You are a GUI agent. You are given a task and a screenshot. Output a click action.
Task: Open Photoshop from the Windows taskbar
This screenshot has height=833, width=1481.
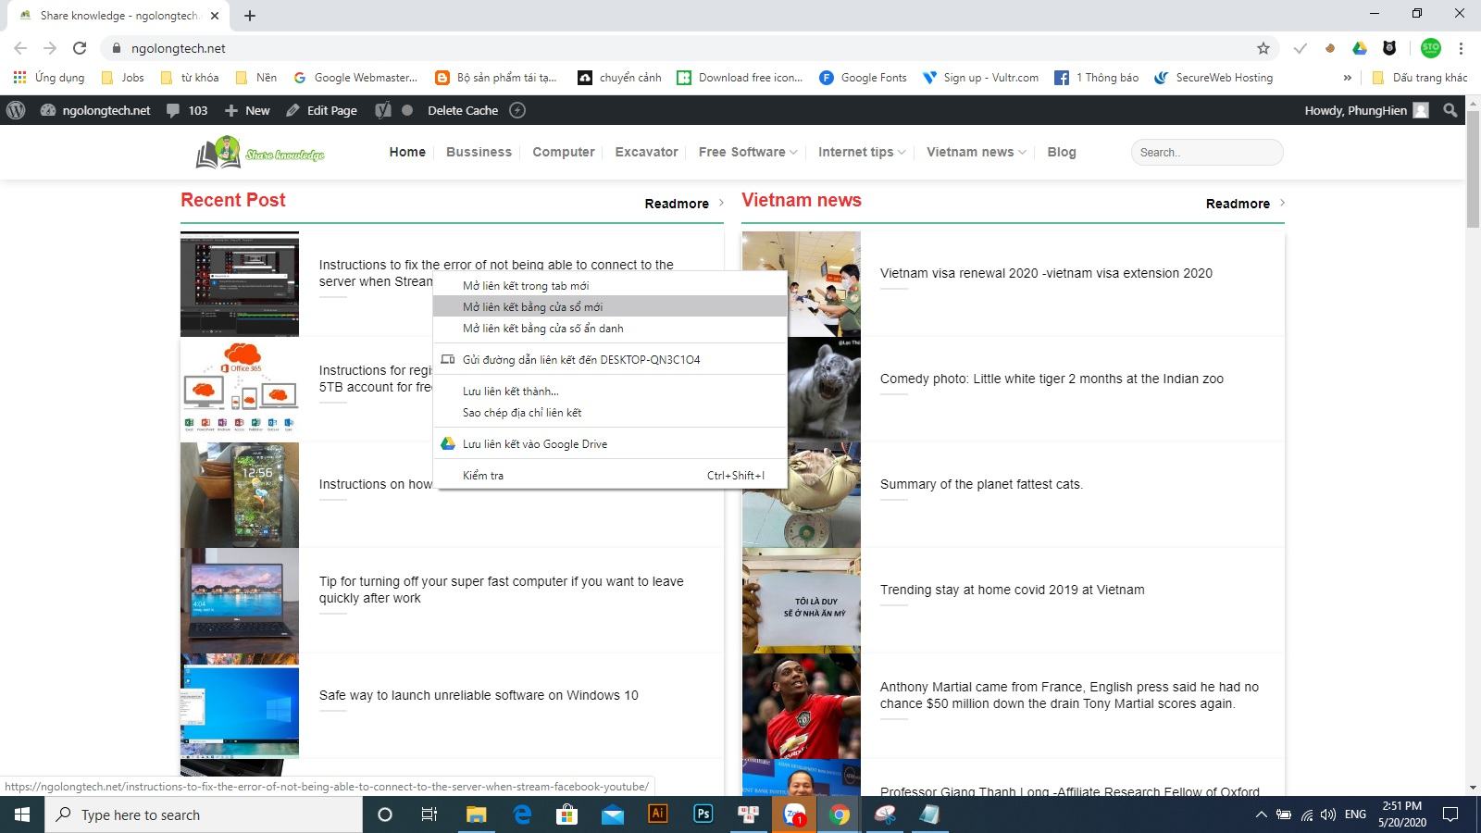(x=703, y=814)
